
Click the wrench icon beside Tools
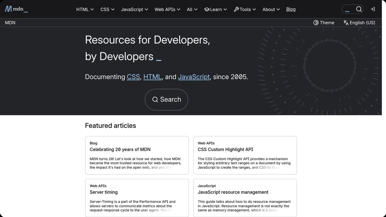tap(236, 9)
